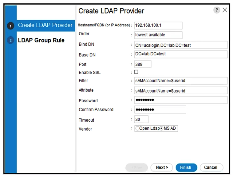Click the Order field showing lowest-available
The width and height of the screenshot is (233, 177).
[x=158, y=35]
